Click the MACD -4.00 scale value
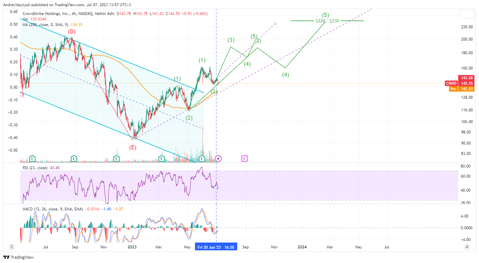The height and width of the screenshot is (263, 479). (465, 240)
